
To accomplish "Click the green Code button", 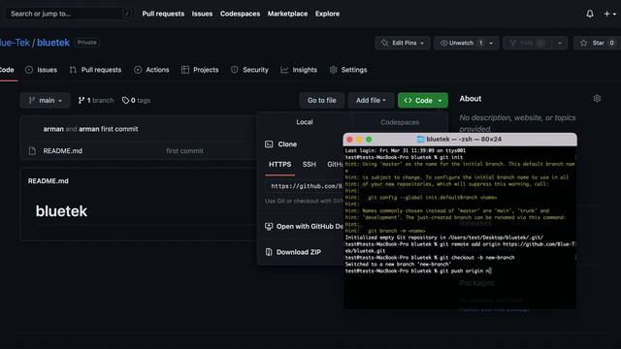I will pos(423,100).
